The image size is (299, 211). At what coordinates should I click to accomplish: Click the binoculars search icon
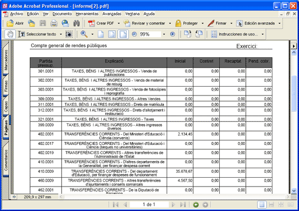coord(76,23)
